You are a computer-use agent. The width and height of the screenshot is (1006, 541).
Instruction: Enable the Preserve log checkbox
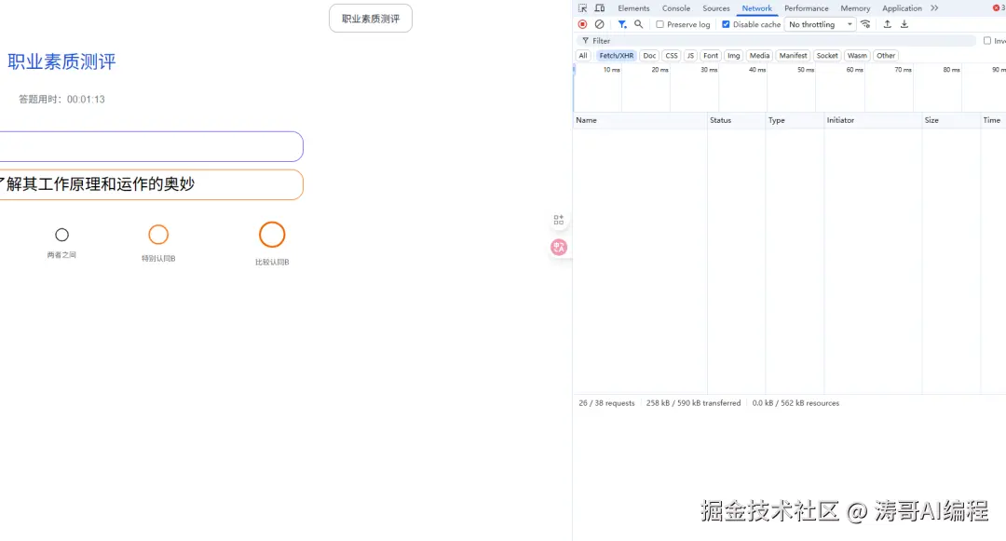pyautogui.click(x=659, y=24)
